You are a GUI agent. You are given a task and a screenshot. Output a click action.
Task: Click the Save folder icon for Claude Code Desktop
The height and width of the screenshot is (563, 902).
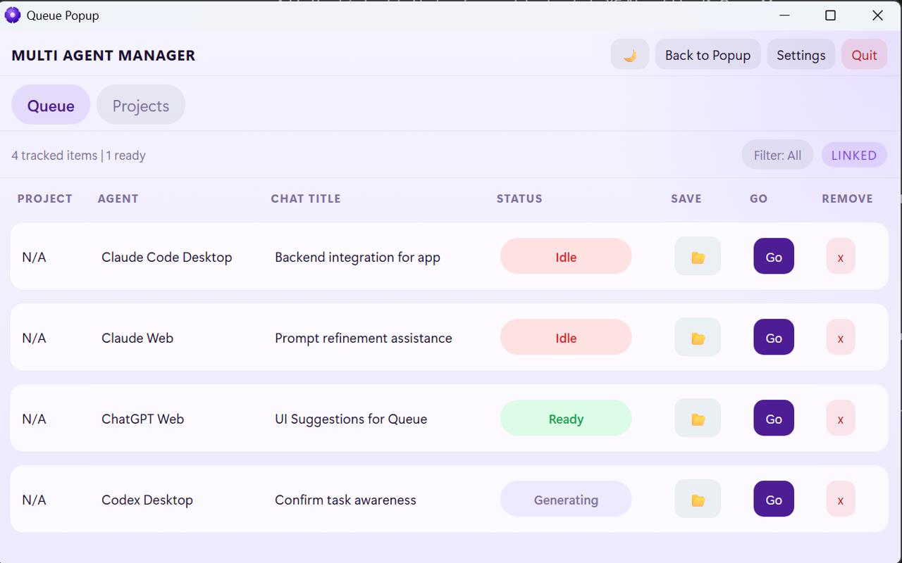(697, 256)
